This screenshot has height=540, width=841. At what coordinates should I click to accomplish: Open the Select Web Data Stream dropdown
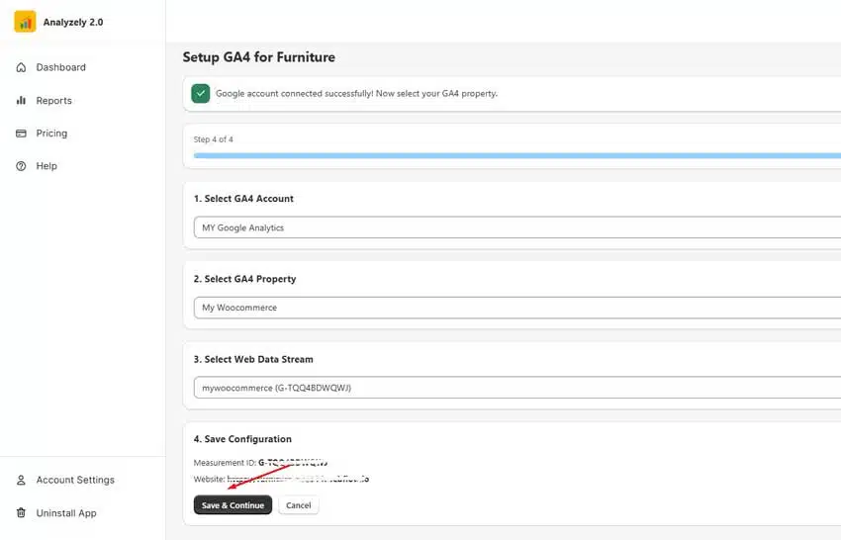pyautogui.click(x=517, y=388)
